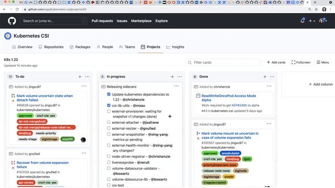Open the ReadWriteOncePod Access Mode Alpha link
The height and width of the screenshot is (188, 335).
(229, 98)
